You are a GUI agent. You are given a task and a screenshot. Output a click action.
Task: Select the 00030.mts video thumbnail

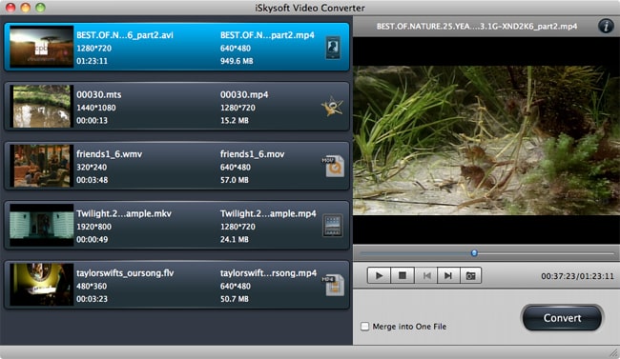click(42, 107)
